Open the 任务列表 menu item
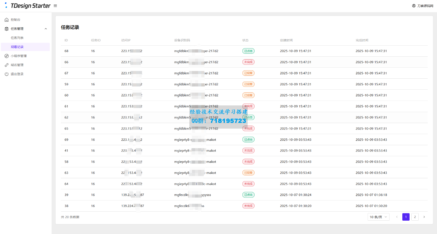 pos(17,38)
